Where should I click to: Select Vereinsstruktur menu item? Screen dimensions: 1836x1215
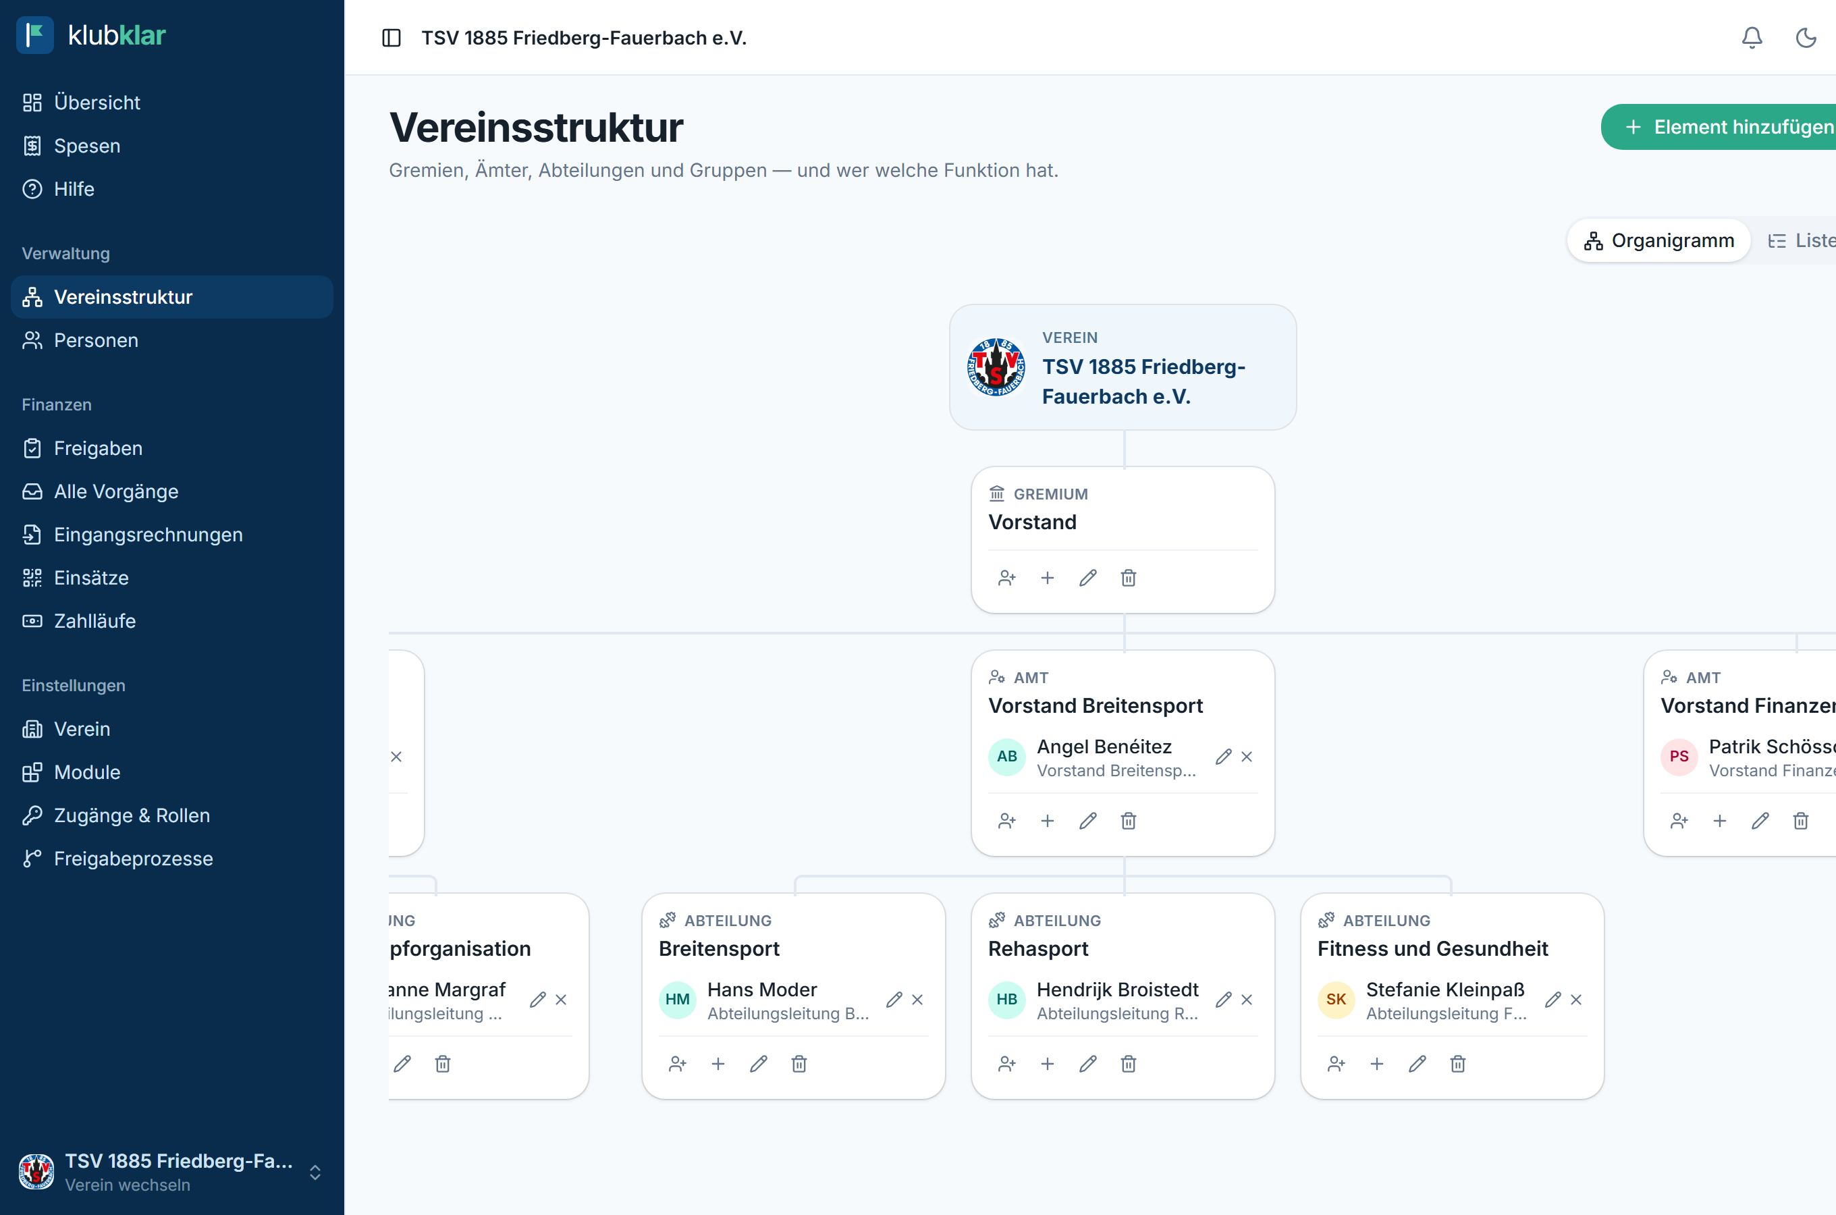click(172, 297)
